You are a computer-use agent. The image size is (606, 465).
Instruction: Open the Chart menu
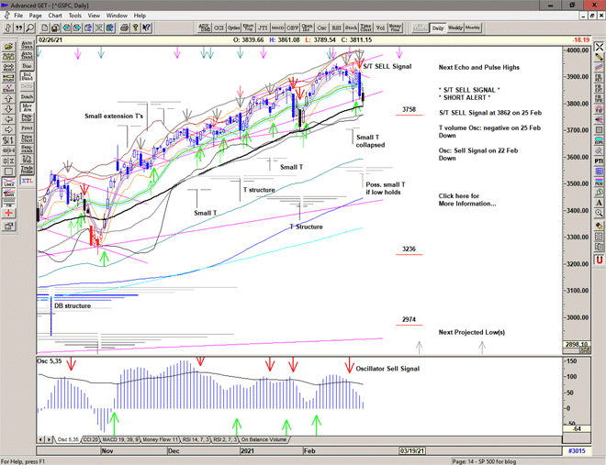point(54,16)
